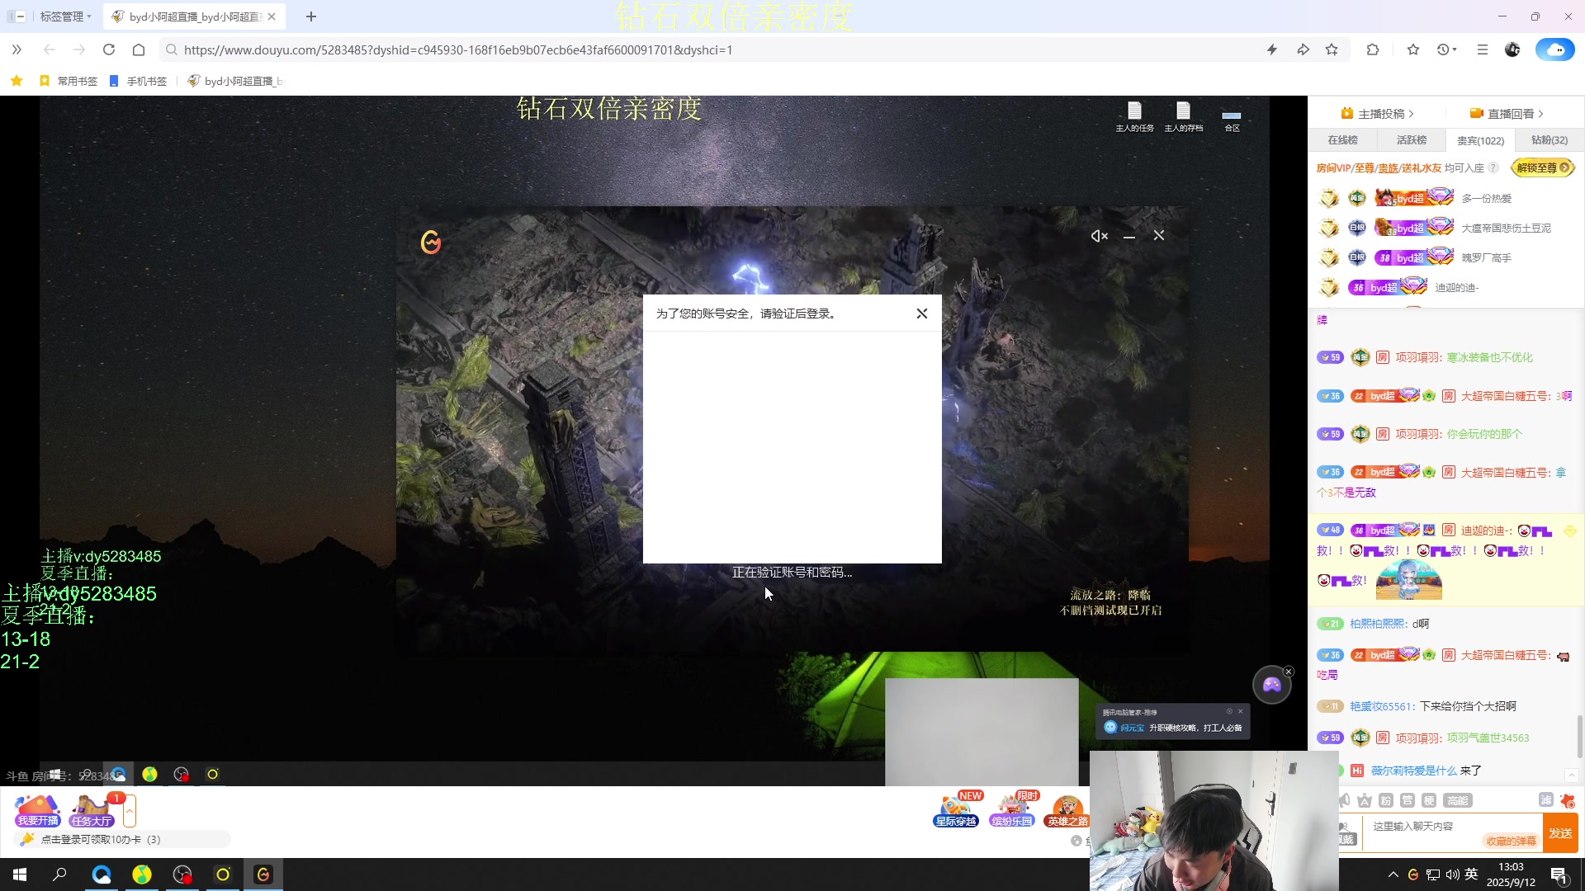
Task: Click the 问元宝 popup link
Action: point(1132,728)
